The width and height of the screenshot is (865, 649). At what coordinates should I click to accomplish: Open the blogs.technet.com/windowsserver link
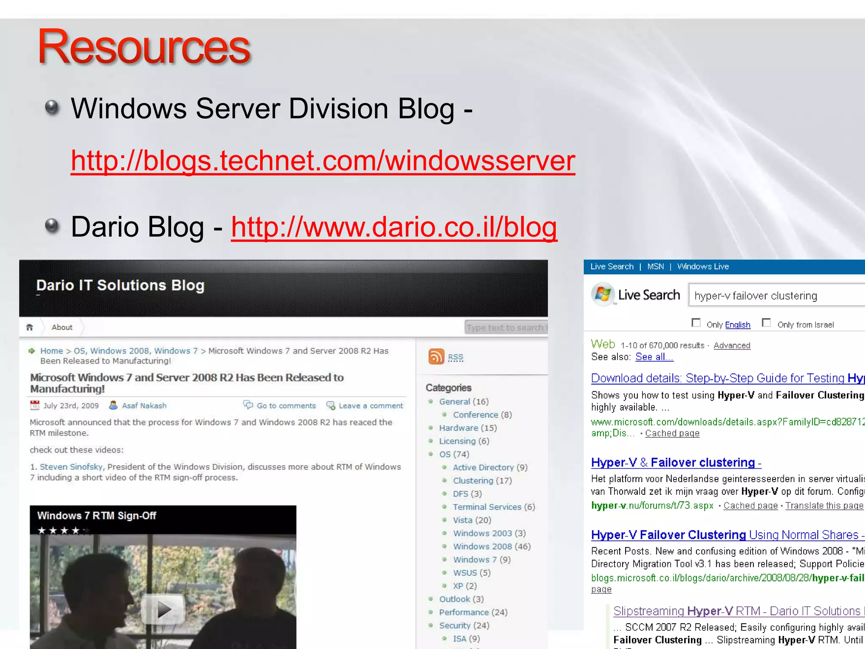[323, 161]
